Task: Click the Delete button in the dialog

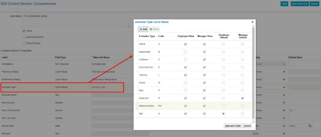Action: tap(154, 29)
